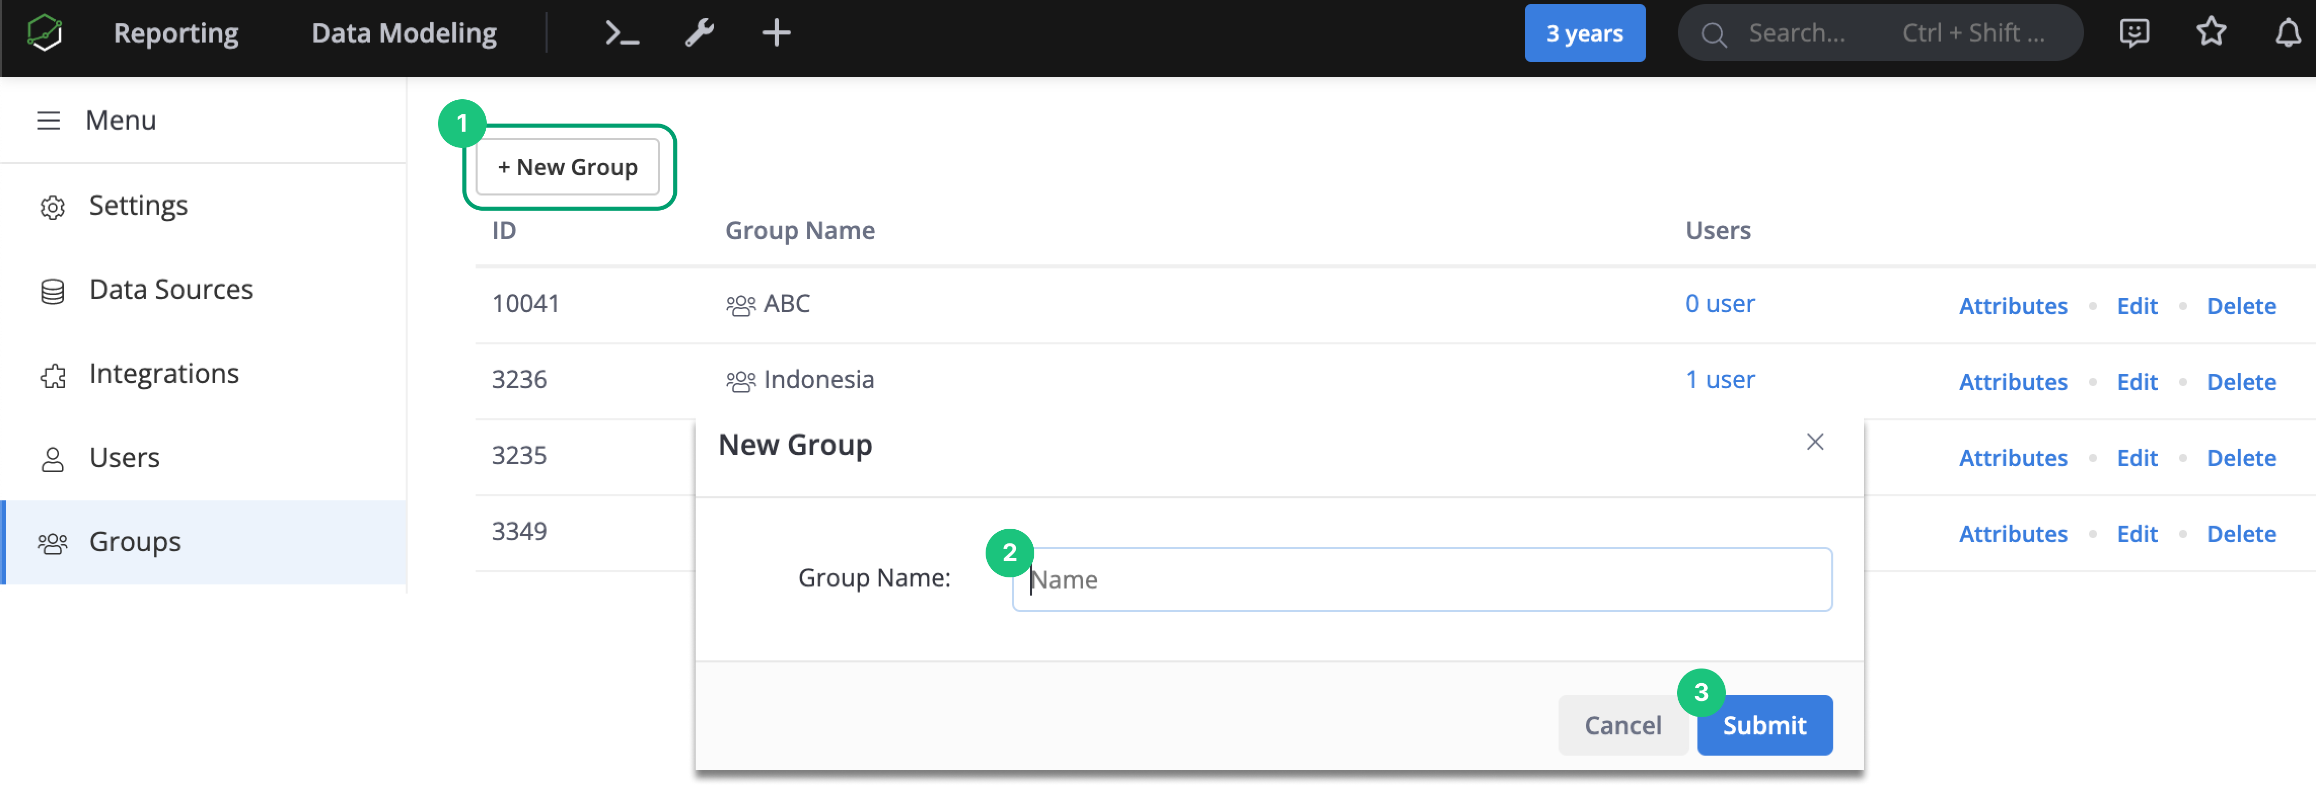Focus the Group Name input field

[x=1422, y=579]
